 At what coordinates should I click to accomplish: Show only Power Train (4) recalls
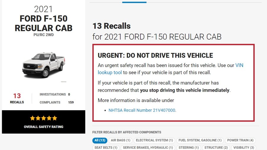(x=240, y=140)
